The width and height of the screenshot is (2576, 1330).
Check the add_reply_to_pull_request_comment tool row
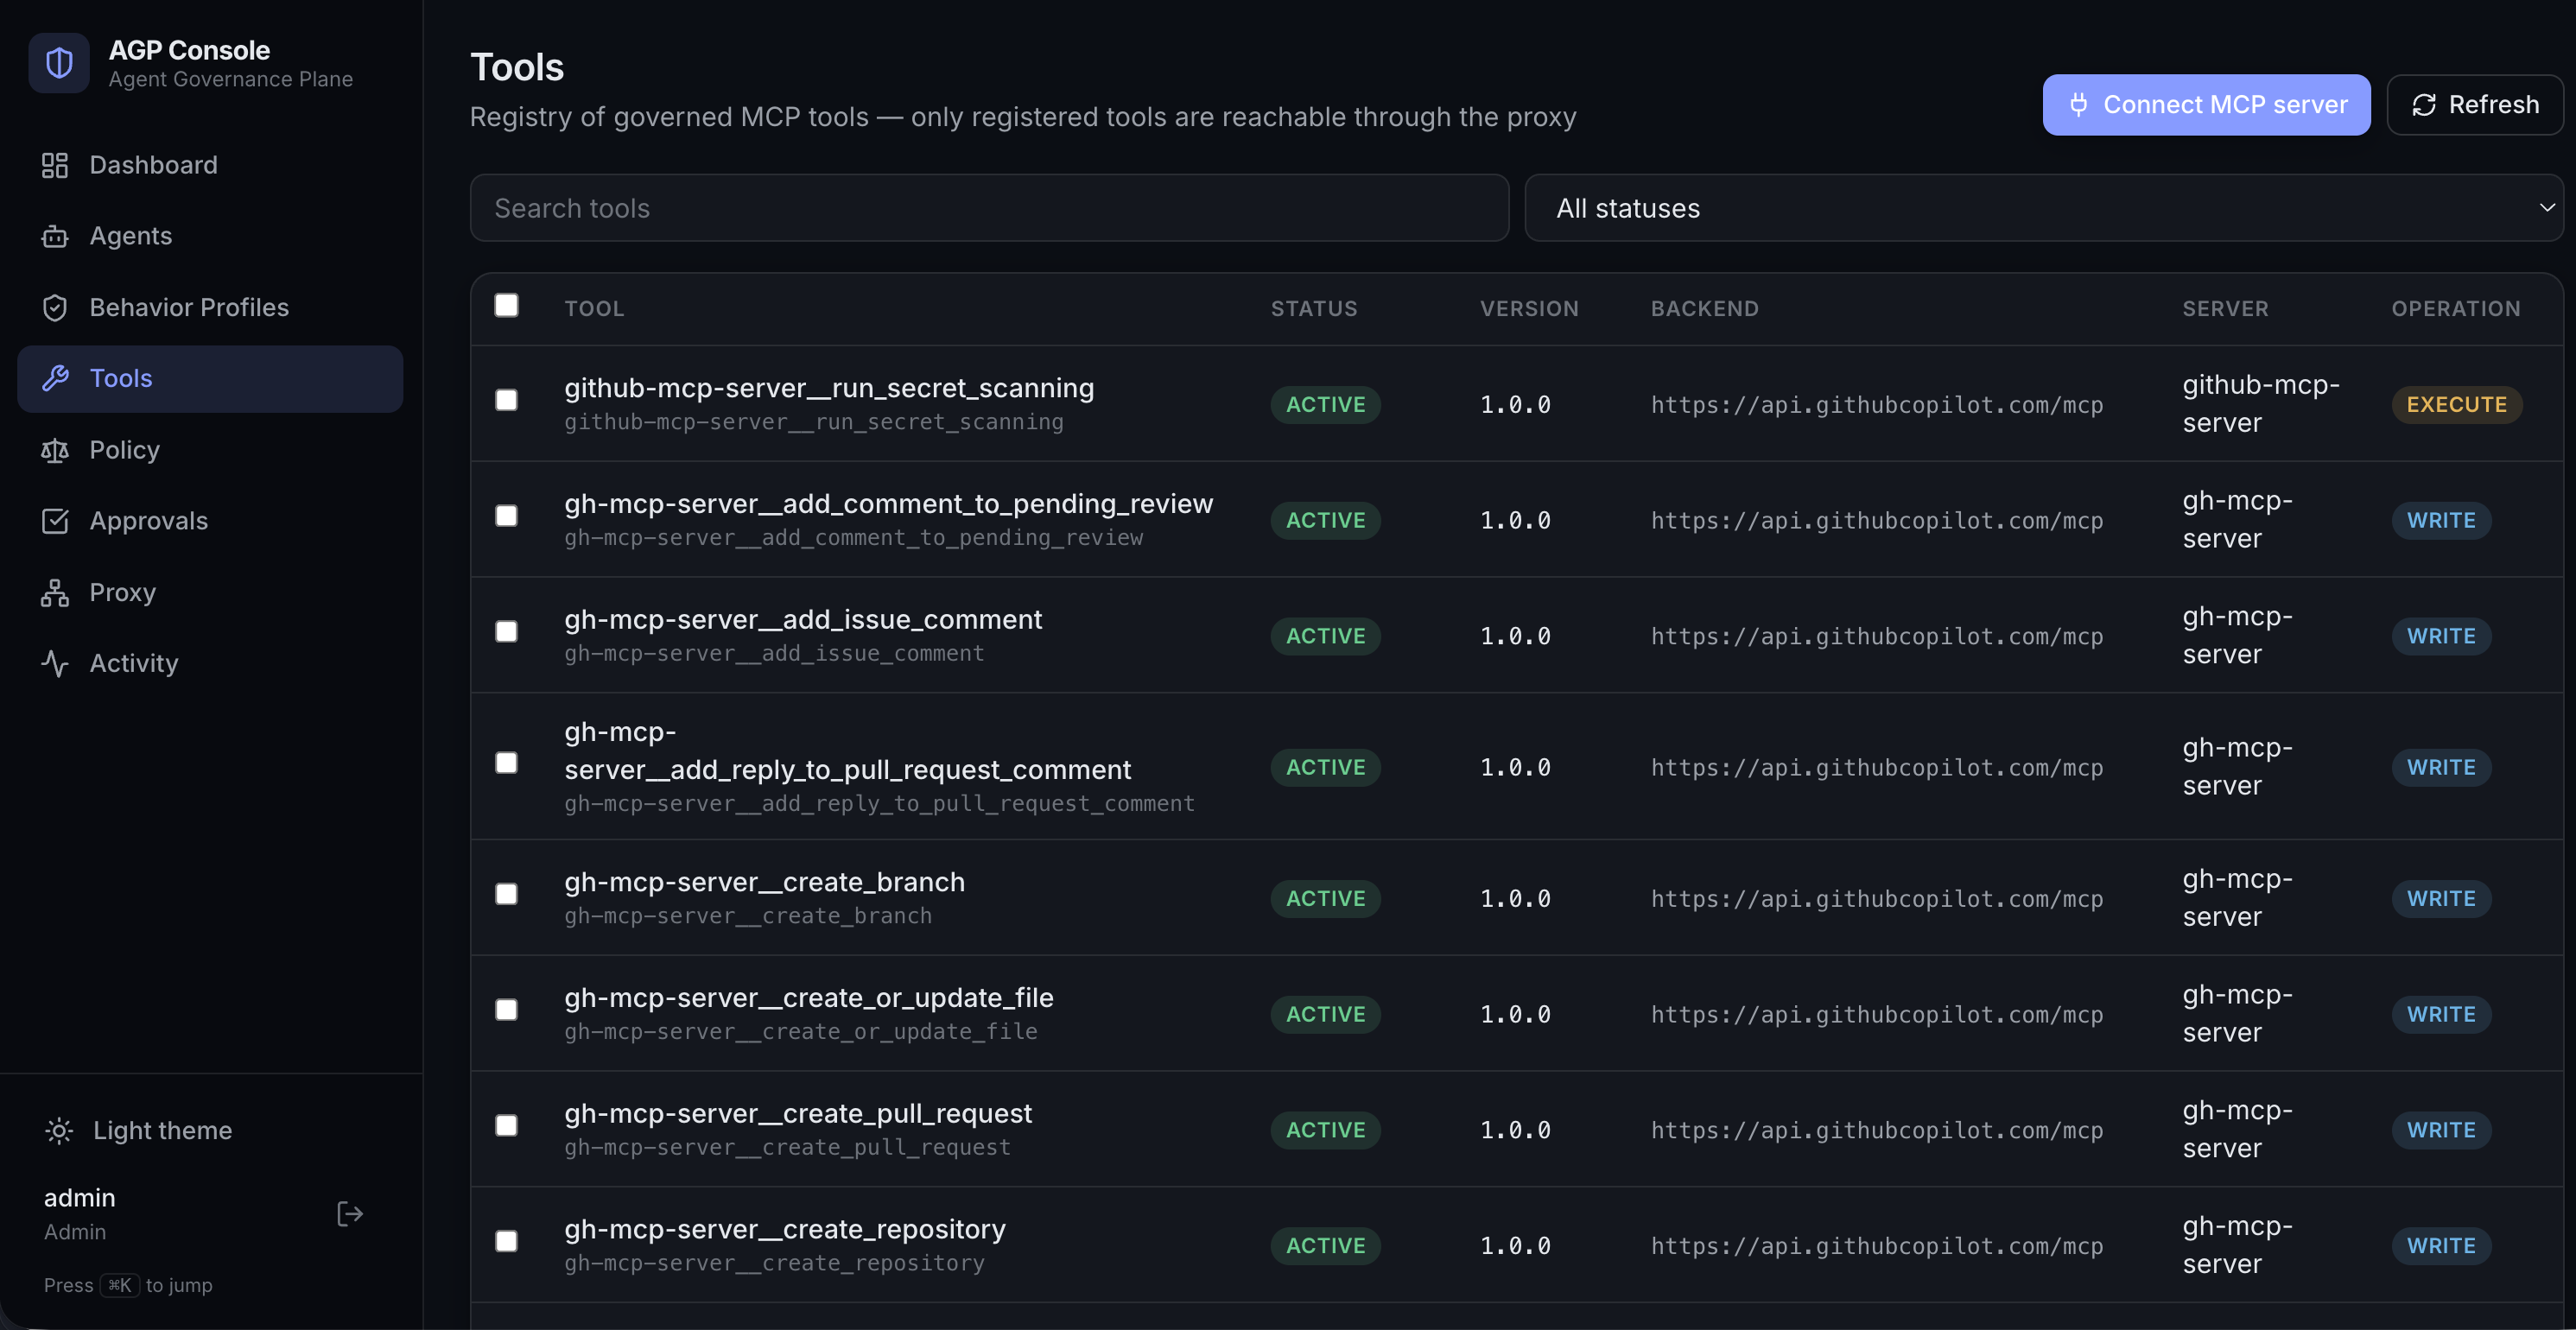pos(507,763)
